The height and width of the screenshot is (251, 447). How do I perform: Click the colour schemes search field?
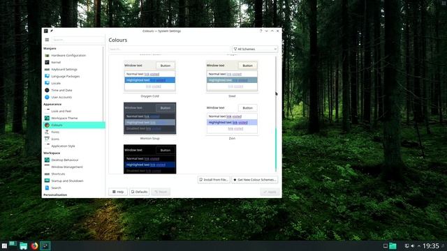point(169,50)
